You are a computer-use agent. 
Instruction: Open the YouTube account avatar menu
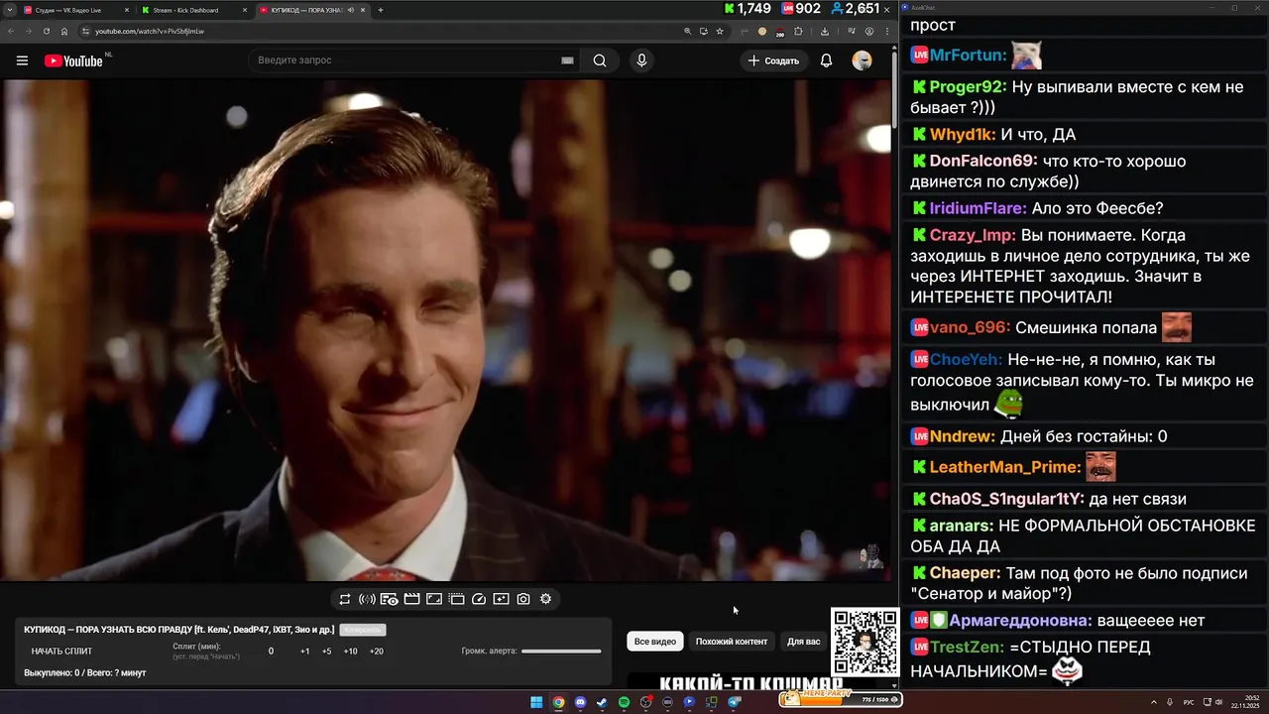click(x=862, y=60)
